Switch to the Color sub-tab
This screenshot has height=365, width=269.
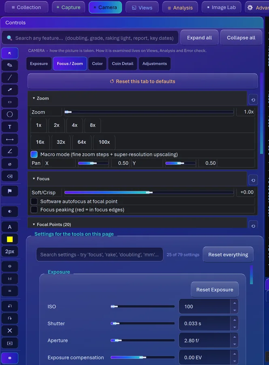(97, 64)
